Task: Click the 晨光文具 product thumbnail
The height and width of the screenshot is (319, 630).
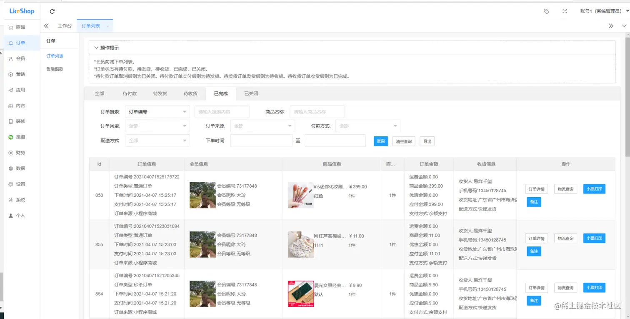Action: coord(301,294)
